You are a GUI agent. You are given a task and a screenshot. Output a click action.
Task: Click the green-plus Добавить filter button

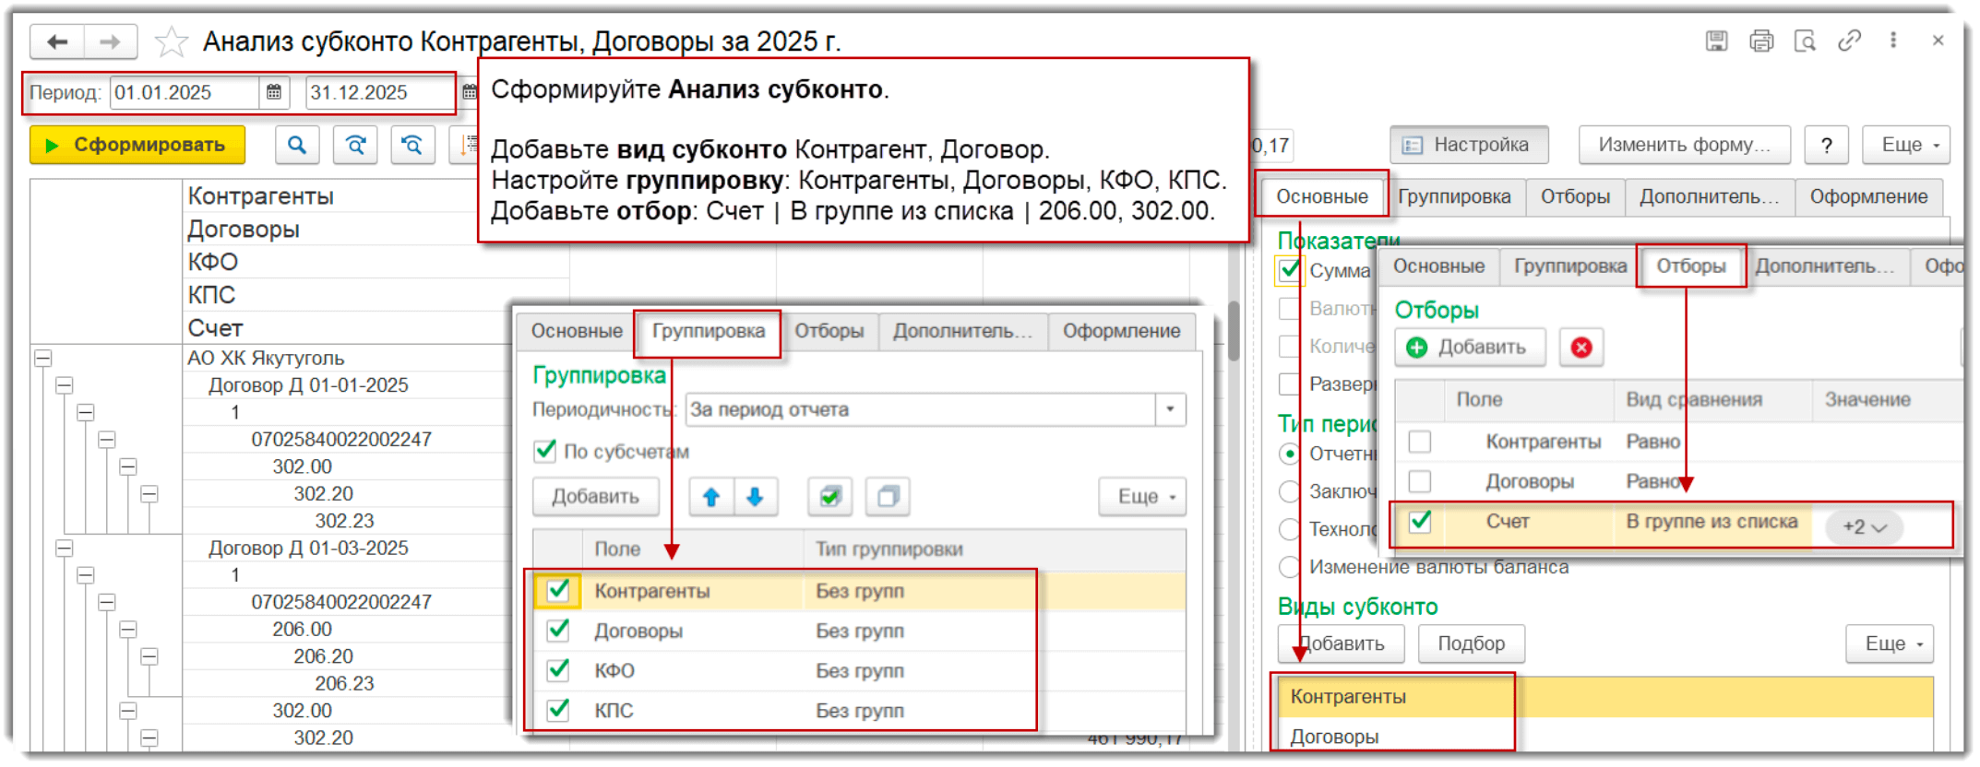click(x=1470, y=348)
